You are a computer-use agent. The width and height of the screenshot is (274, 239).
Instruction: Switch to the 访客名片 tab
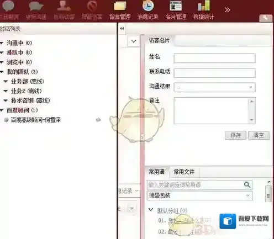tap(159, 40)
